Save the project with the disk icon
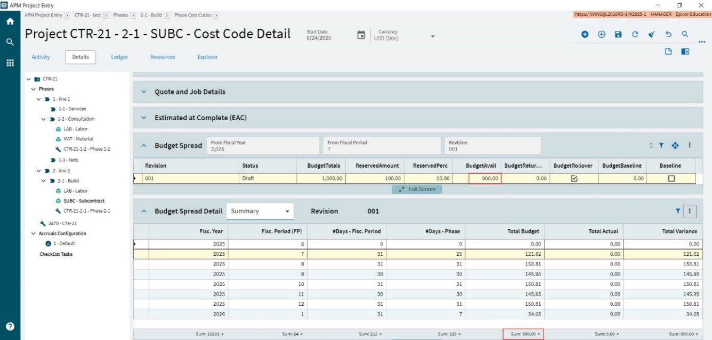The width and height of the screenshot is (712, 340). pos(618,34)
